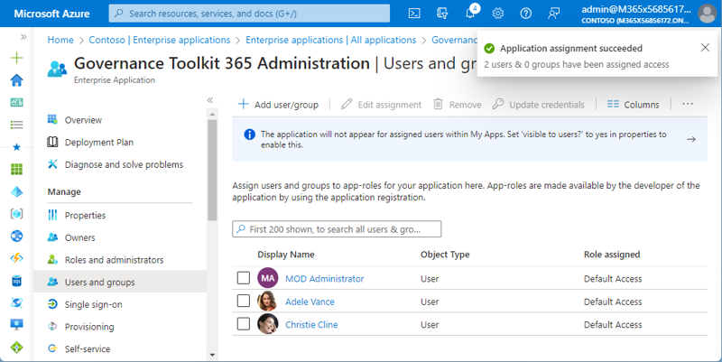Expand the left portal rail chevrons
The height and width of the screenshot is (362, 722).
click(23, 37)
